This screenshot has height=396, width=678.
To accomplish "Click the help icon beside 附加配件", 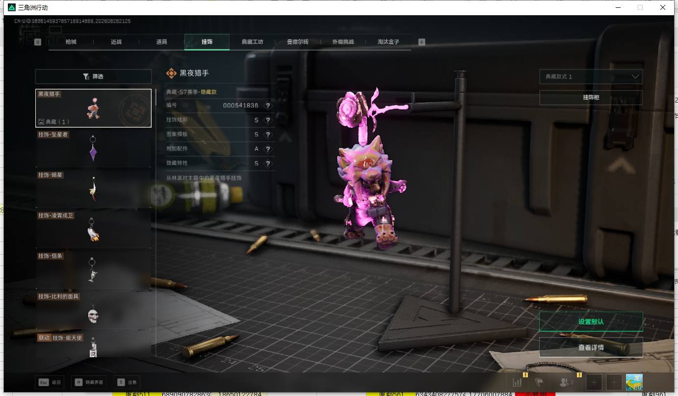I will (x=268, y=149).
